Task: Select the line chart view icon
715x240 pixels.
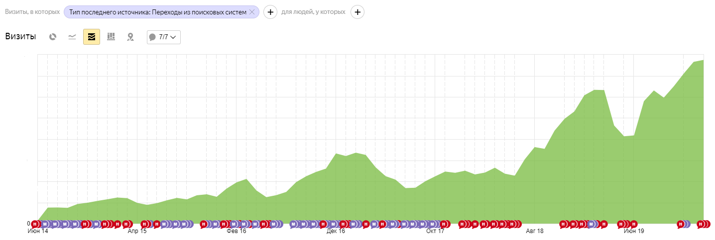Action: 72,37
